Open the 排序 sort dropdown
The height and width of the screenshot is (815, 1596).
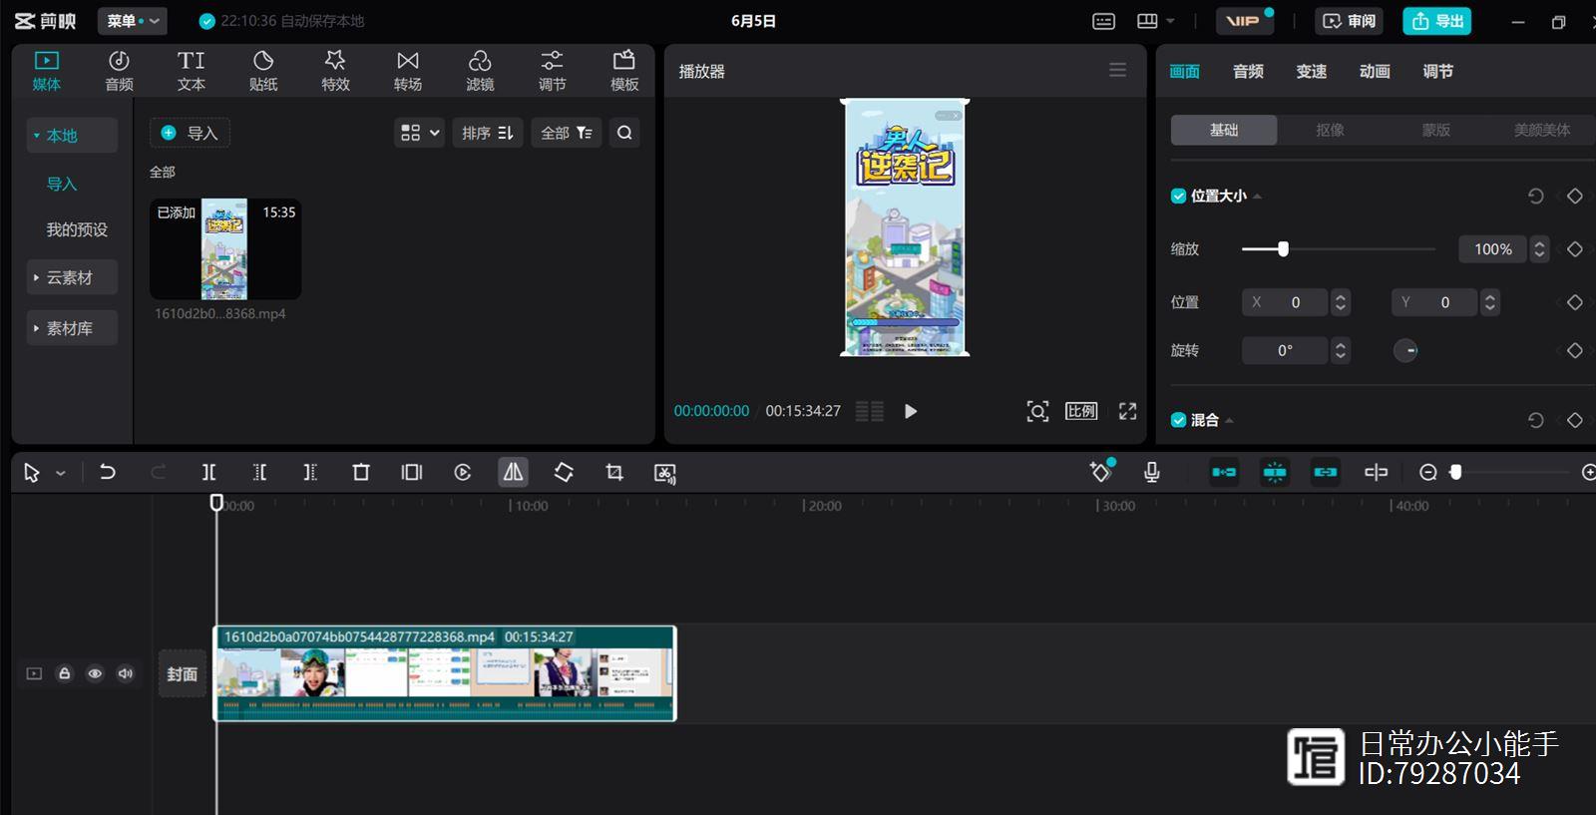488,133
